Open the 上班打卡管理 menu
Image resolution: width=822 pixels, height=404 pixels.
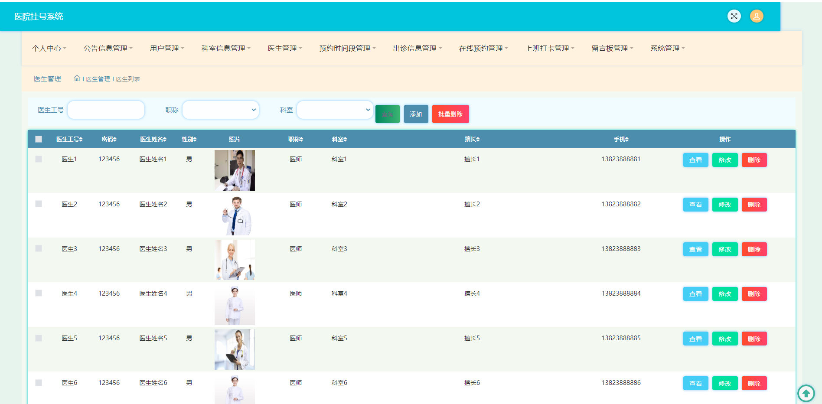[x=550, y=48]
